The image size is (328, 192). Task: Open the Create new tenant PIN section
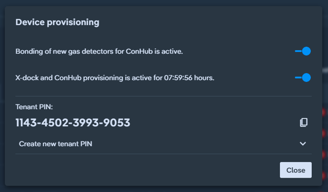pos(164,144)
